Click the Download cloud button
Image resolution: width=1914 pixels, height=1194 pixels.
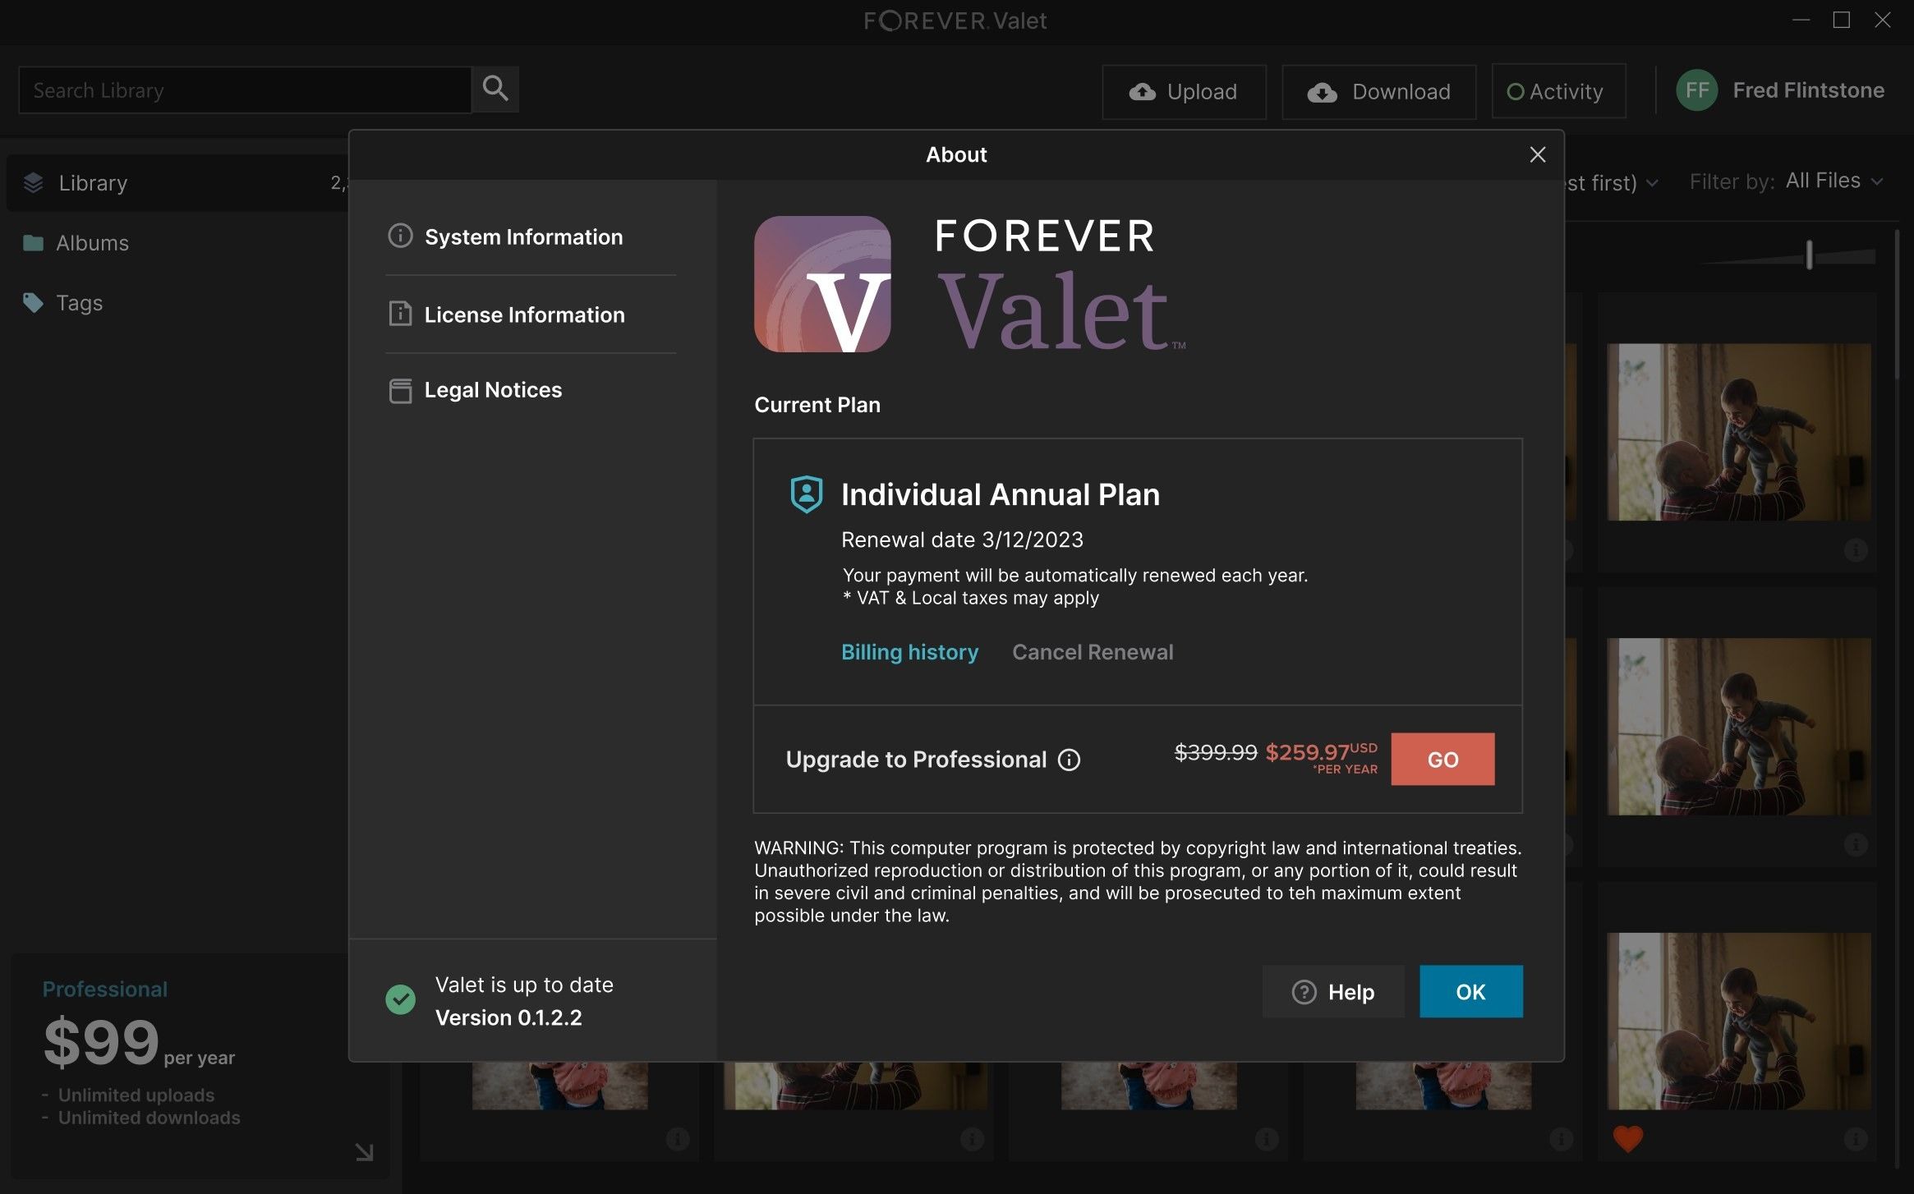tap(1378, 92)
